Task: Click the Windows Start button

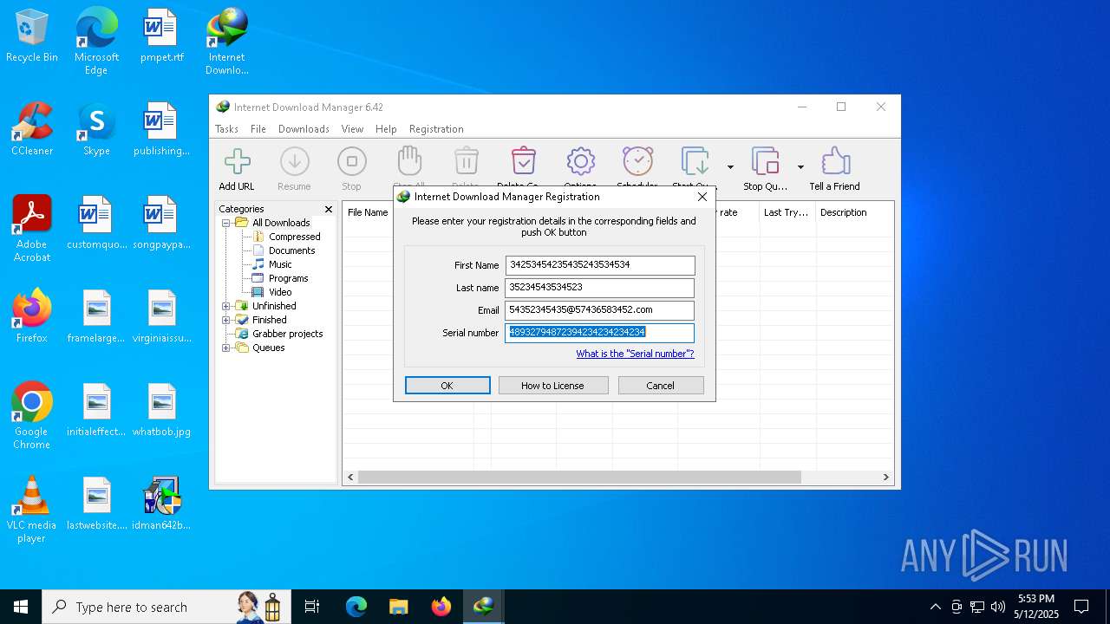Action: 21,607
